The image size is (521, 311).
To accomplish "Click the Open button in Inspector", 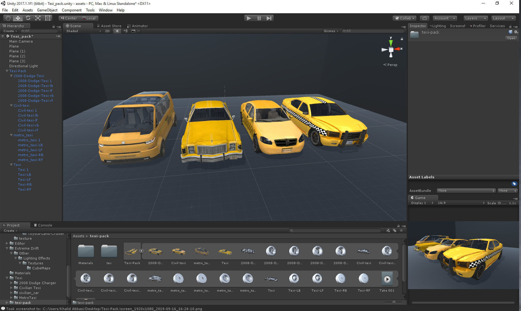I will [x=511, y=38].
